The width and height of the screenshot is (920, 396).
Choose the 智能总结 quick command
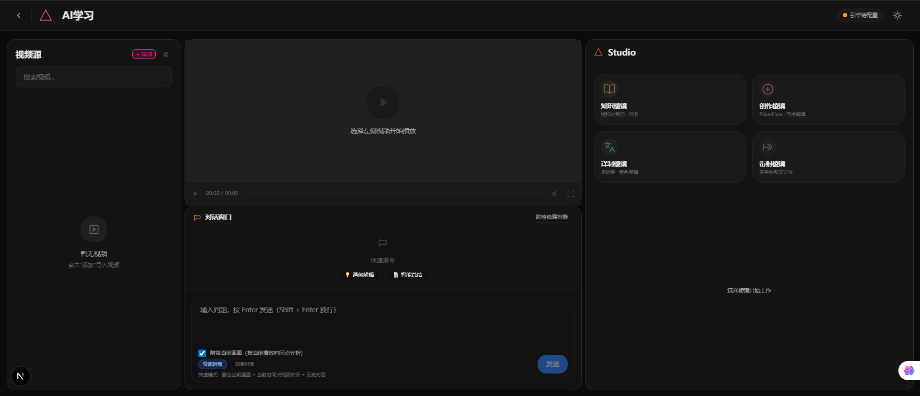[407, 275]
